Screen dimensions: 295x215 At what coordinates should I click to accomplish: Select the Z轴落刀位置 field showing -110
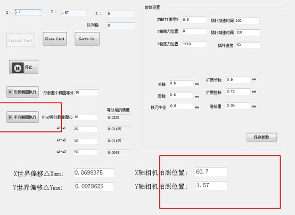click(194, 44)
